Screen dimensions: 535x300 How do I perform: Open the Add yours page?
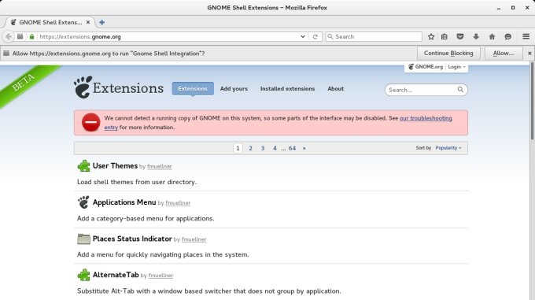pos(234,88)
